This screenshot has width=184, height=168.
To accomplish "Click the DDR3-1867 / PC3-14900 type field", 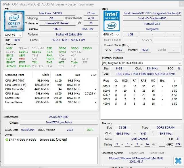I will coord(146,74).
